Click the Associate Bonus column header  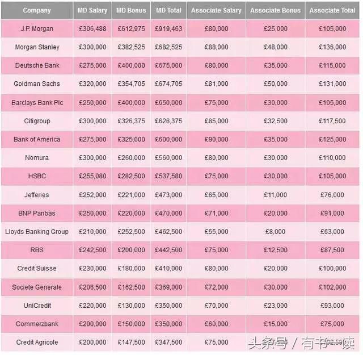point(275,10)
